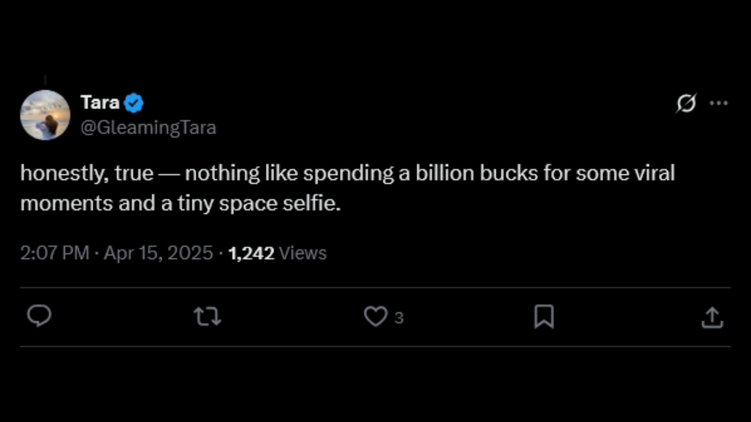Click the like count number 3
This screenshot has height=422, width=751.
[399, 318]
